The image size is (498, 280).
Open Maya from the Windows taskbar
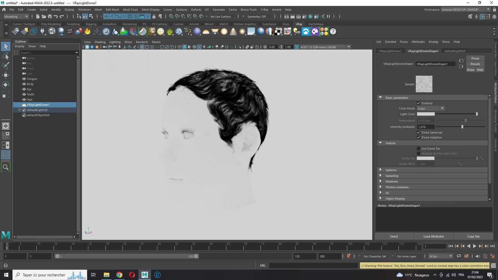[x=144, y=275]
